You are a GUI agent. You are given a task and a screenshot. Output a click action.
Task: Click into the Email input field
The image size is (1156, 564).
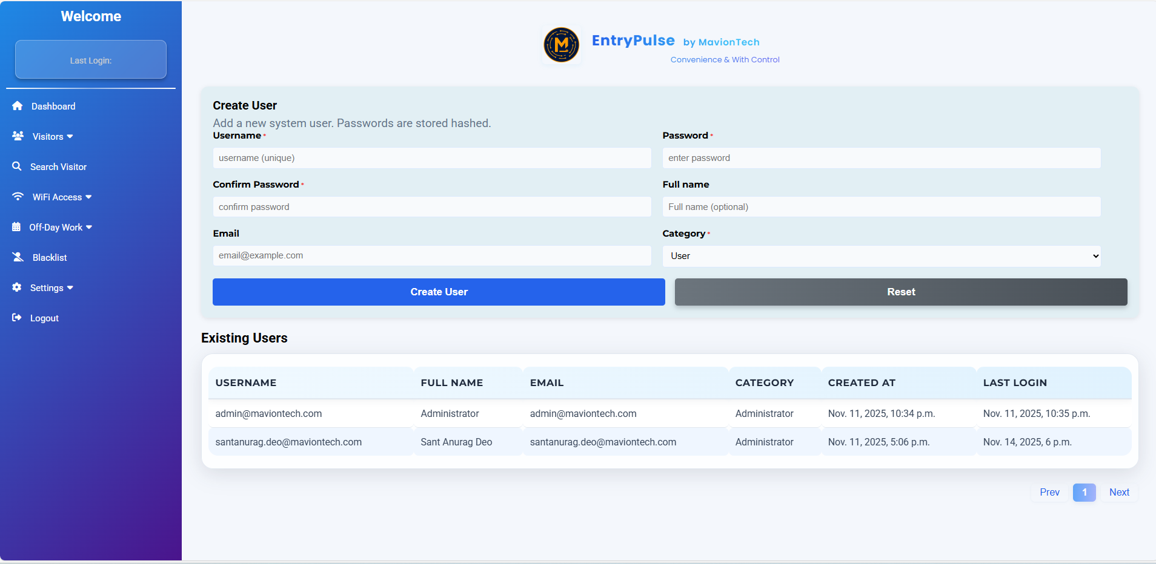pos(431,255)
